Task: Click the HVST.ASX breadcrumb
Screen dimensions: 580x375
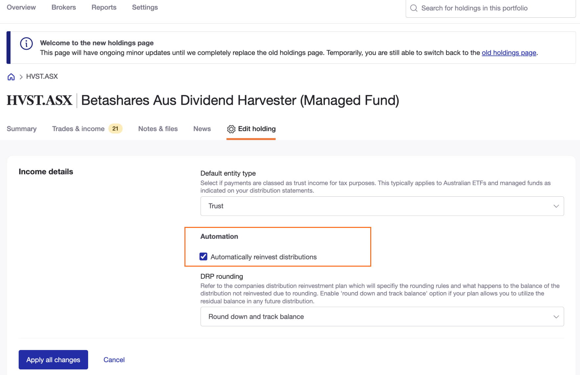Action: tap(42, 77)
